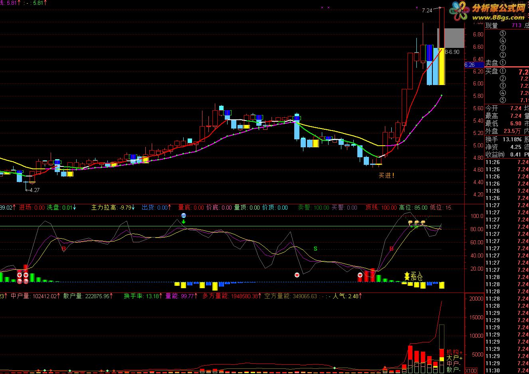Click the 价顶: 0.00 indicator value
The height and width of the screenshot is (374, 529).
tap(275, 208)
